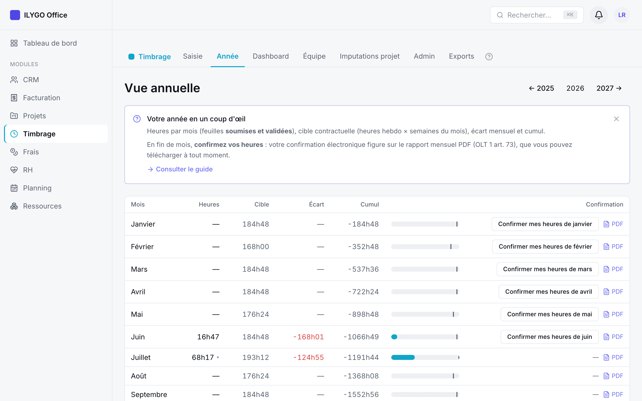The width and height of the screenshot is (642, 401).
Task: Click Confirmer mes heures de février
Action: [545, 247]
